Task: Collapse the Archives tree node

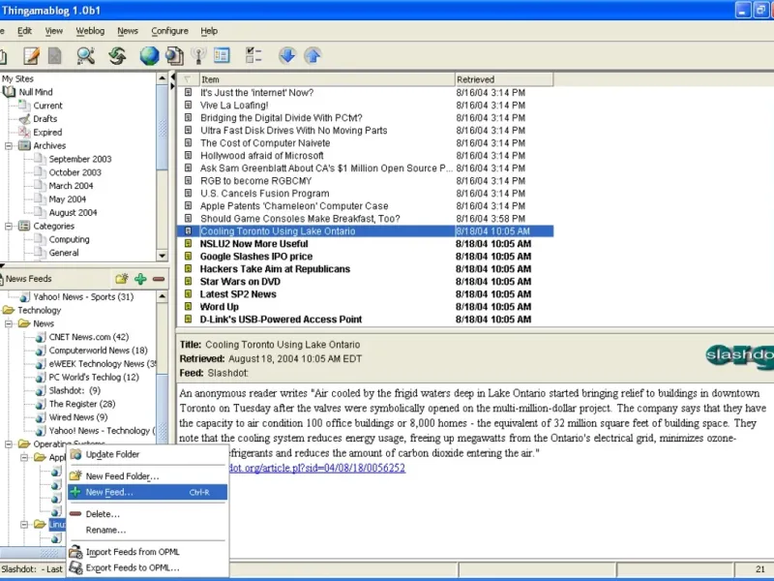Action: (9, 146)
